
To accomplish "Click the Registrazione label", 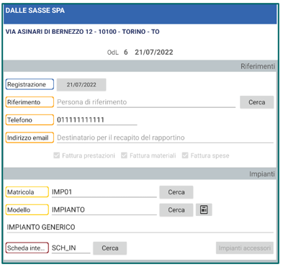I will [x=30, y=84].
